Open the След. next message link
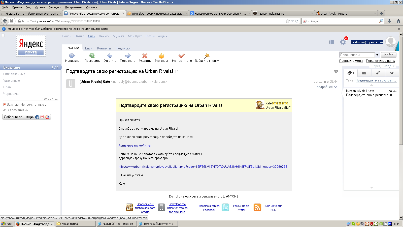 pyautogui.click(x=389, y=66)
